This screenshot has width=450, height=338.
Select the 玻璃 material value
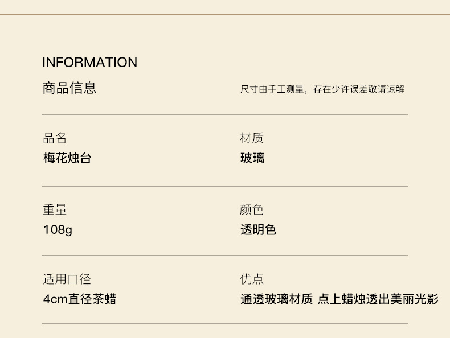[252, 158]
